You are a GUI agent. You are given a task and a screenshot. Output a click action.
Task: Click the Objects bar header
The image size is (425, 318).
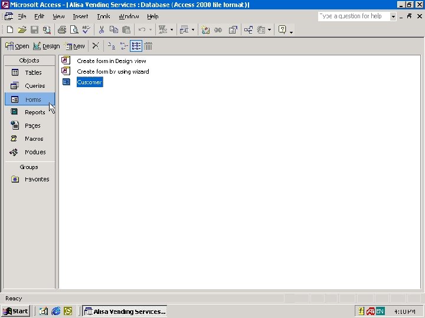[30, 60]
